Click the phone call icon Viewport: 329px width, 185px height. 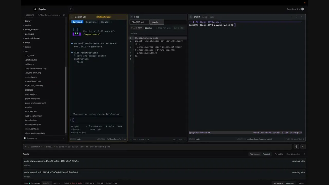pyautogui.click(x=303, y=147)
